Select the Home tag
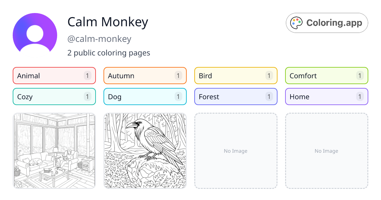 click(326, 97)
